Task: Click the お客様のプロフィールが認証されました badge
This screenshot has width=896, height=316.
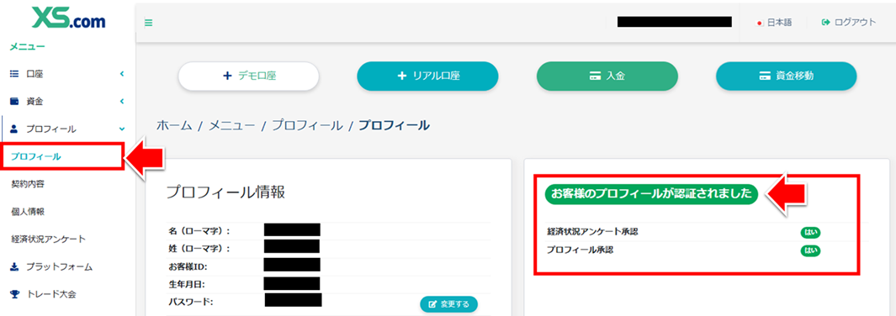Action: (651, 194)
